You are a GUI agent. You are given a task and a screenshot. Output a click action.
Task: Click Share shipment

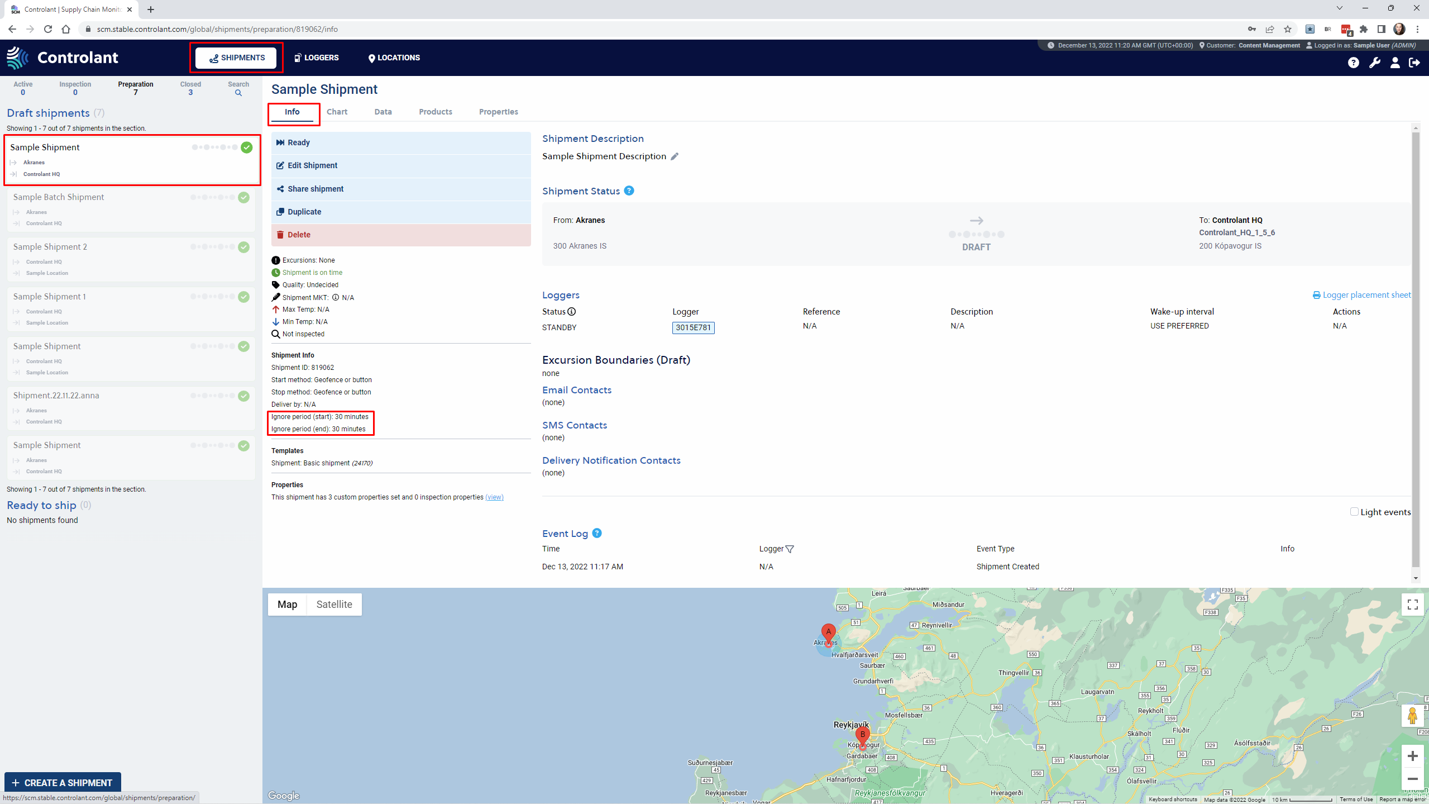(x=401, y=189)
